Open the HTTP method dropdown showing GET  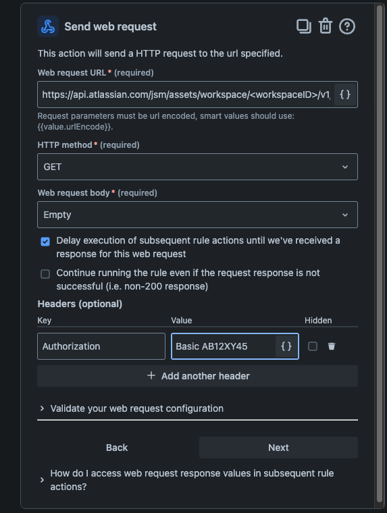(197, 167)
